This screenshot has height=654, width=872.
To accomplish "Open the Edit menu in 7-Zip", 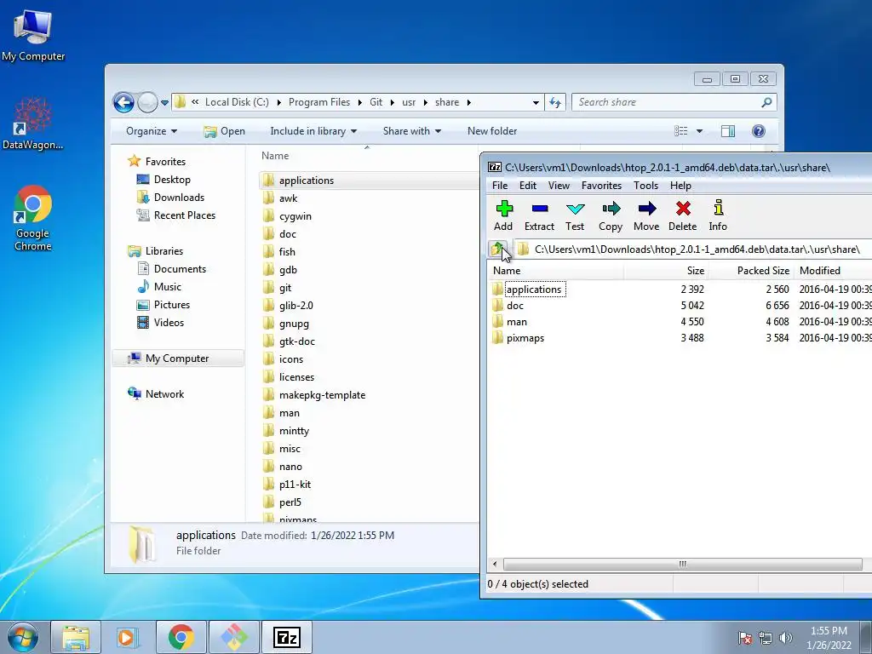I will [x=528, y=185].
